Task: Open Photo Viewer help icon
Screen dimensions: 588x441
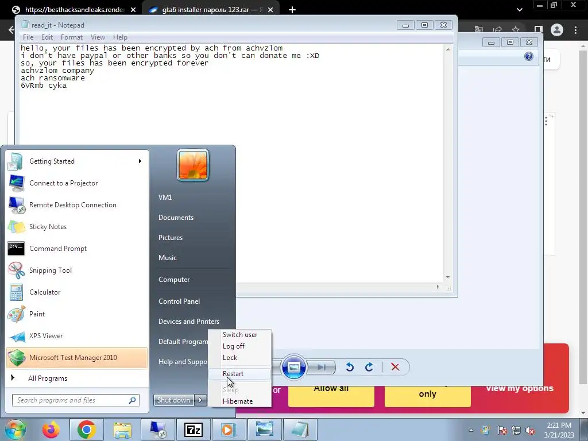Action: (x=529, y=57)
